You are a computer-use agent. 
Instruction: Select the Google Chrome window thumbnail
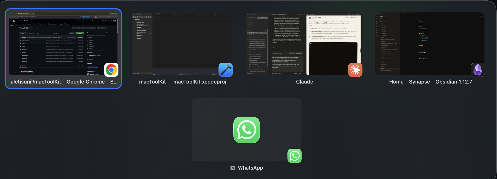(x=63, y=44)
